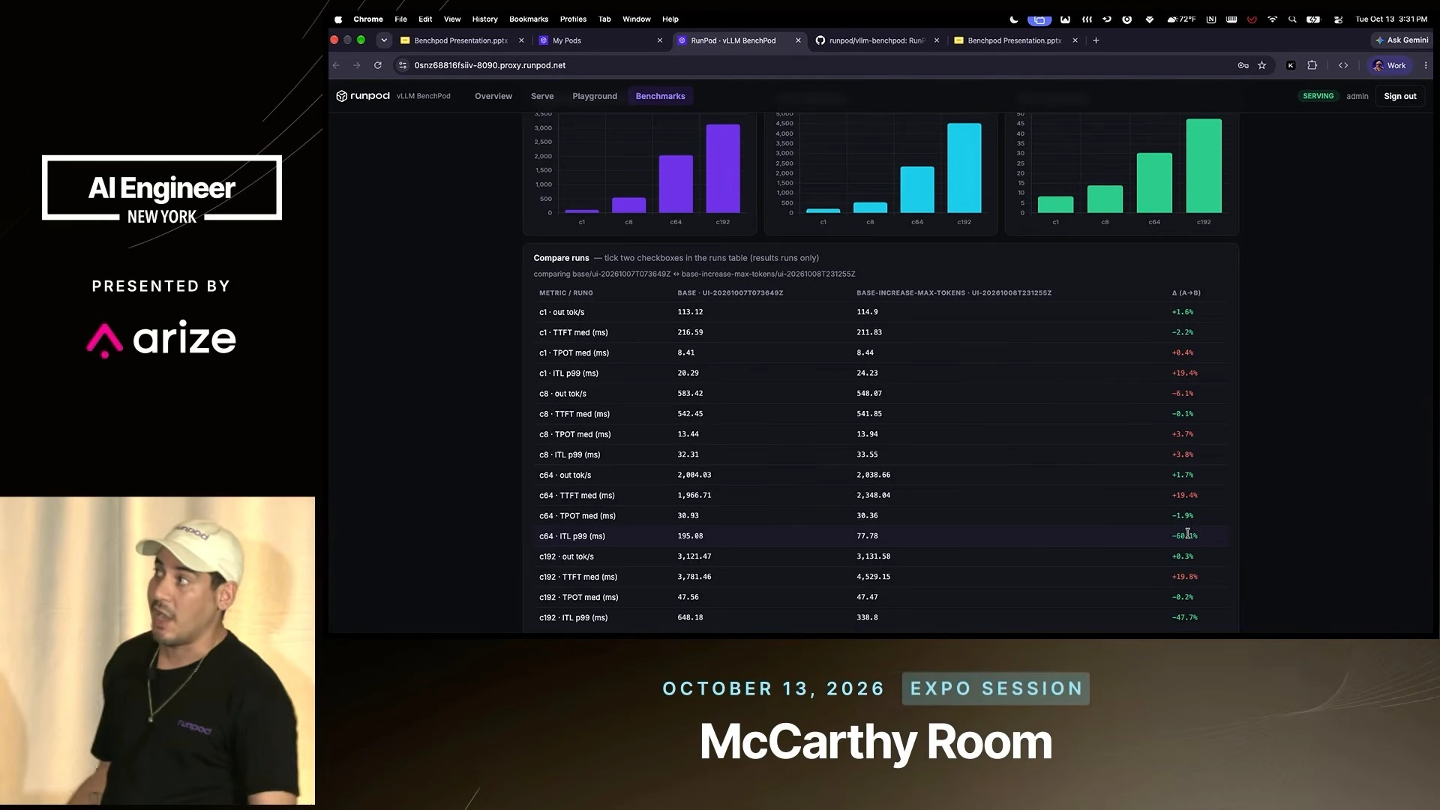This screenshot has width=1440, height=810.
Task: Open the Apple menu
Action: pos(338,19)
